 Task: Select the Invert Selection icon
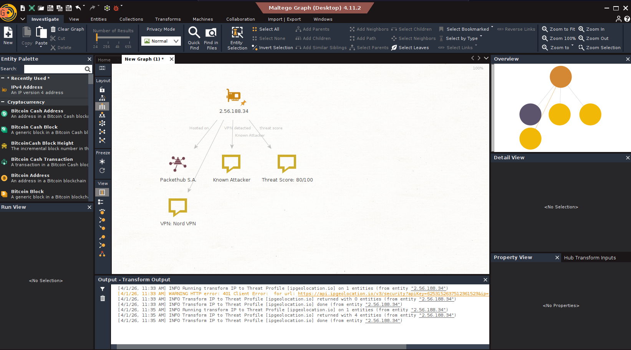254,47
